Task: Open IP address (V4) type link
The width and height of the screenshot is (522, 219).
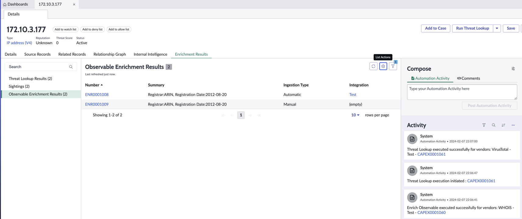Action: [19, 43]
